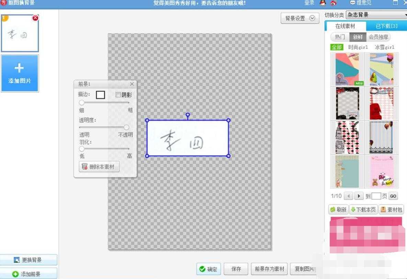Click the plus icon to add picture
The image size is (407, 279).
coord(19,68)
